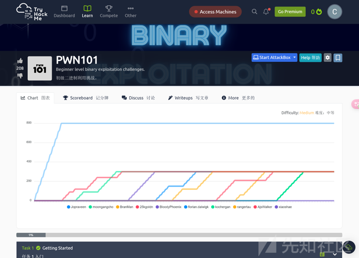Toggle moongangcho series in chart legend
Viewport: 359px width, 258px height.
point(101,207)
